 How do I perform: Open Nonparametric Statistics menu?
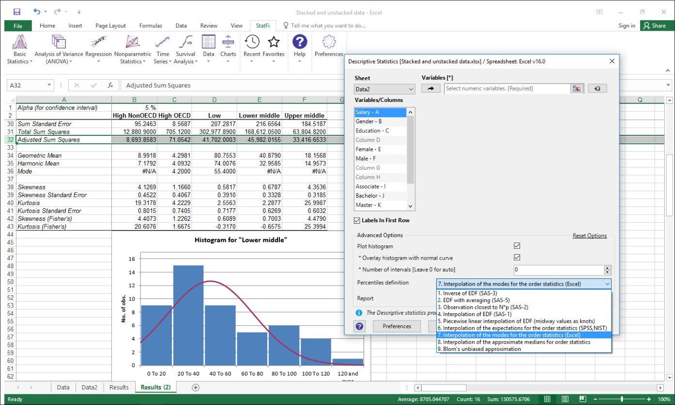[133, 49]
